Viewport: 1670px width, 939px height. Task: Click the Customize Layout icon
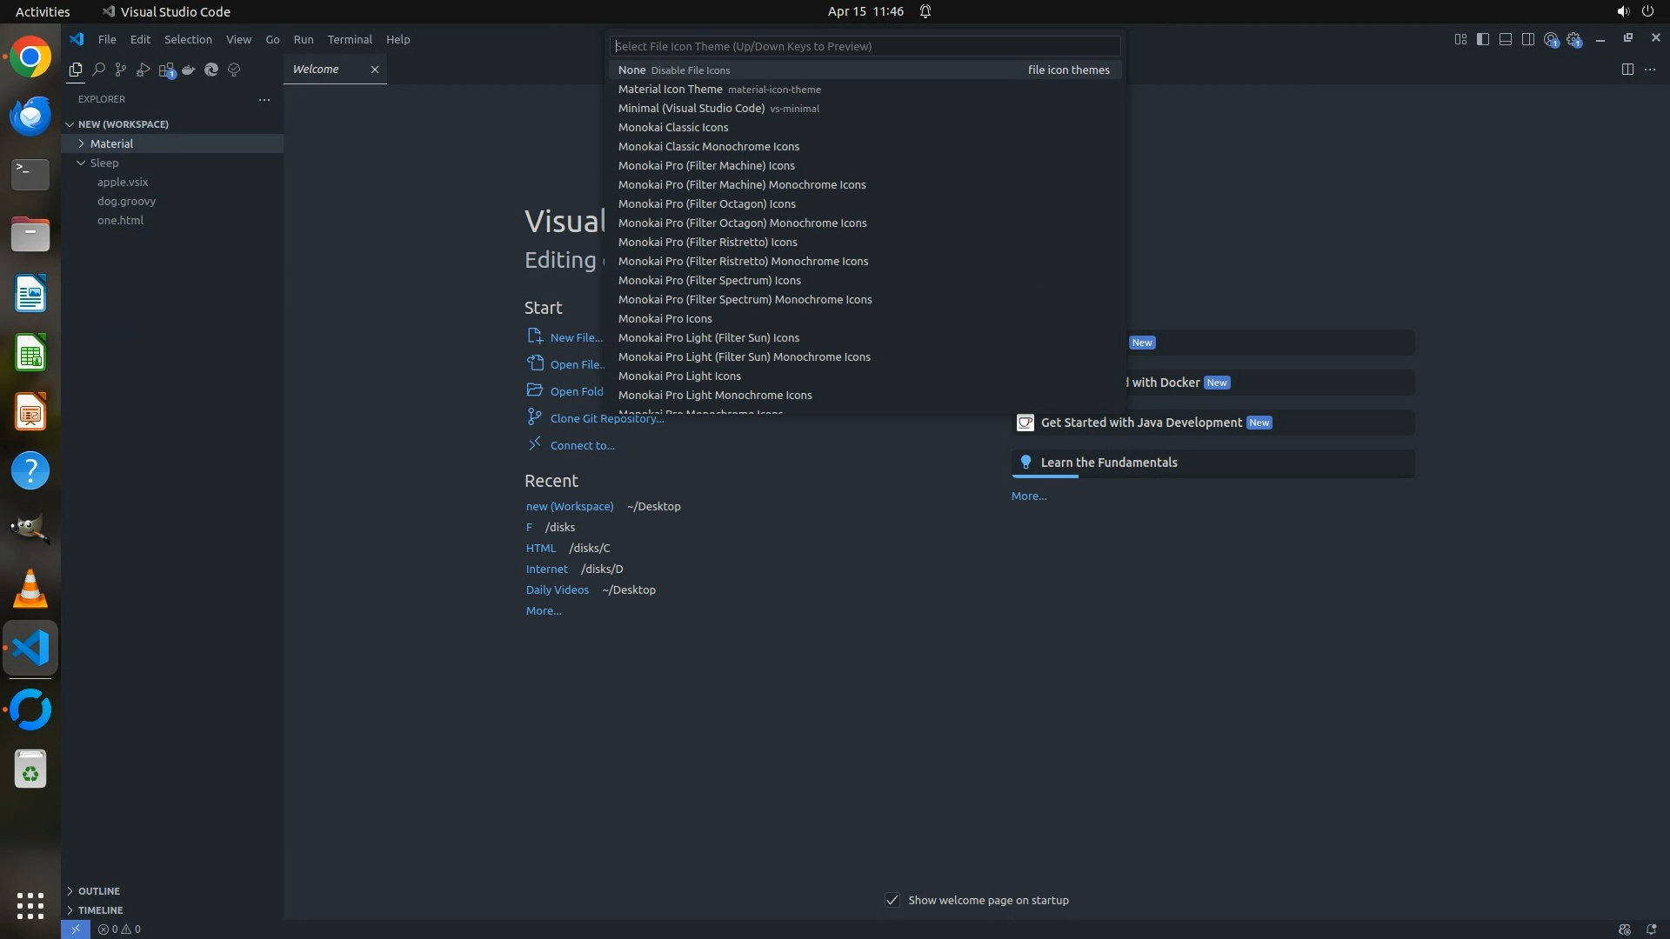click(1460, 39)
